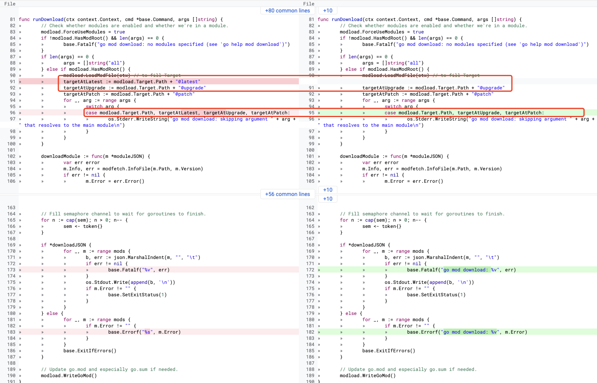Select line number 95 in the right pane
This screenshot has height=383, width=597.
pos(311,113)
